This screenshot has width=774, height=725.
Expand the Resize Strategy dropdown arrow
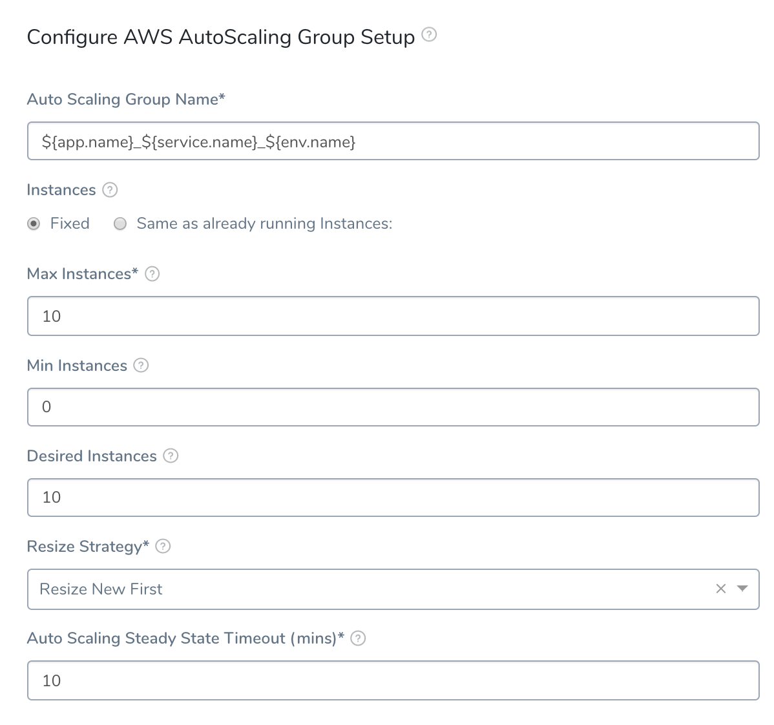point(742,588)
